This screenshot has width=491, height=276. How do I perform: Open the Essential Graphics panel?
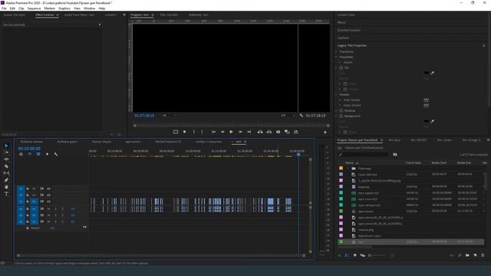pos(349,30)
